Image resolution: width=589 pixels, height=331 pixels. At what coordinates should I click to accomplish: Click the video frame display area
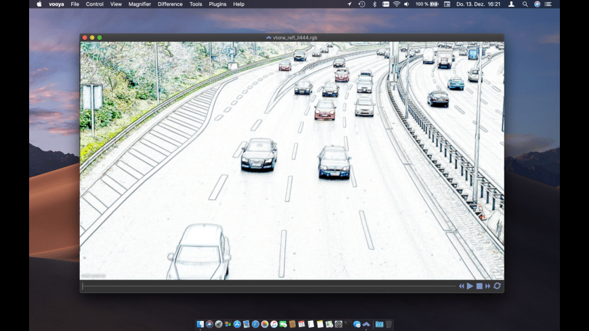click(292, 160)
